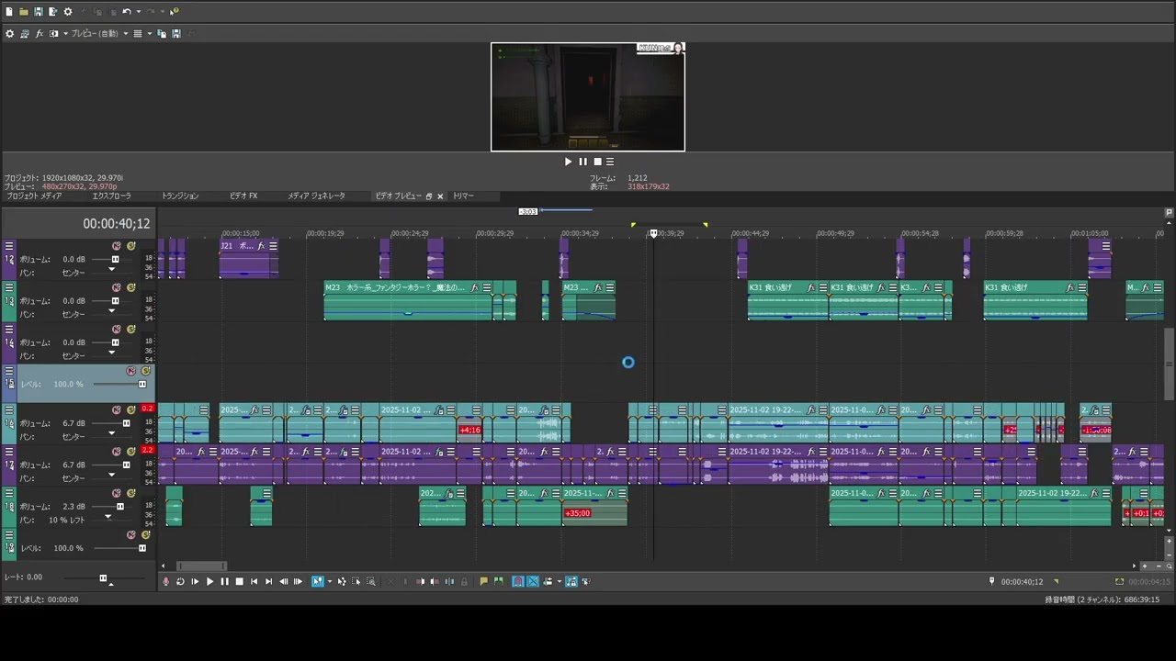This screenshot has height=661, width=1176.
Task: Select the Normal edit tool
Action: pyautogui.click(x=318, y=581)
